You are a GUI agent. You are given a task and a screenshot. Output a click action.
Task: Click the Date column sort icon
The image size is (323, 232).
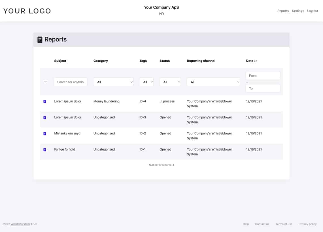[256, 61]
